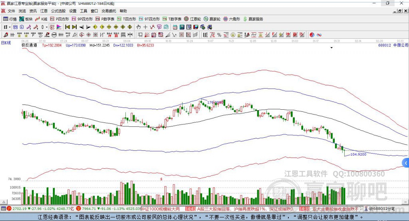Open the status bar keyboard grid icon
Image resolution: width=409 pixels, height=221 pixels.
tap(3, 209)
